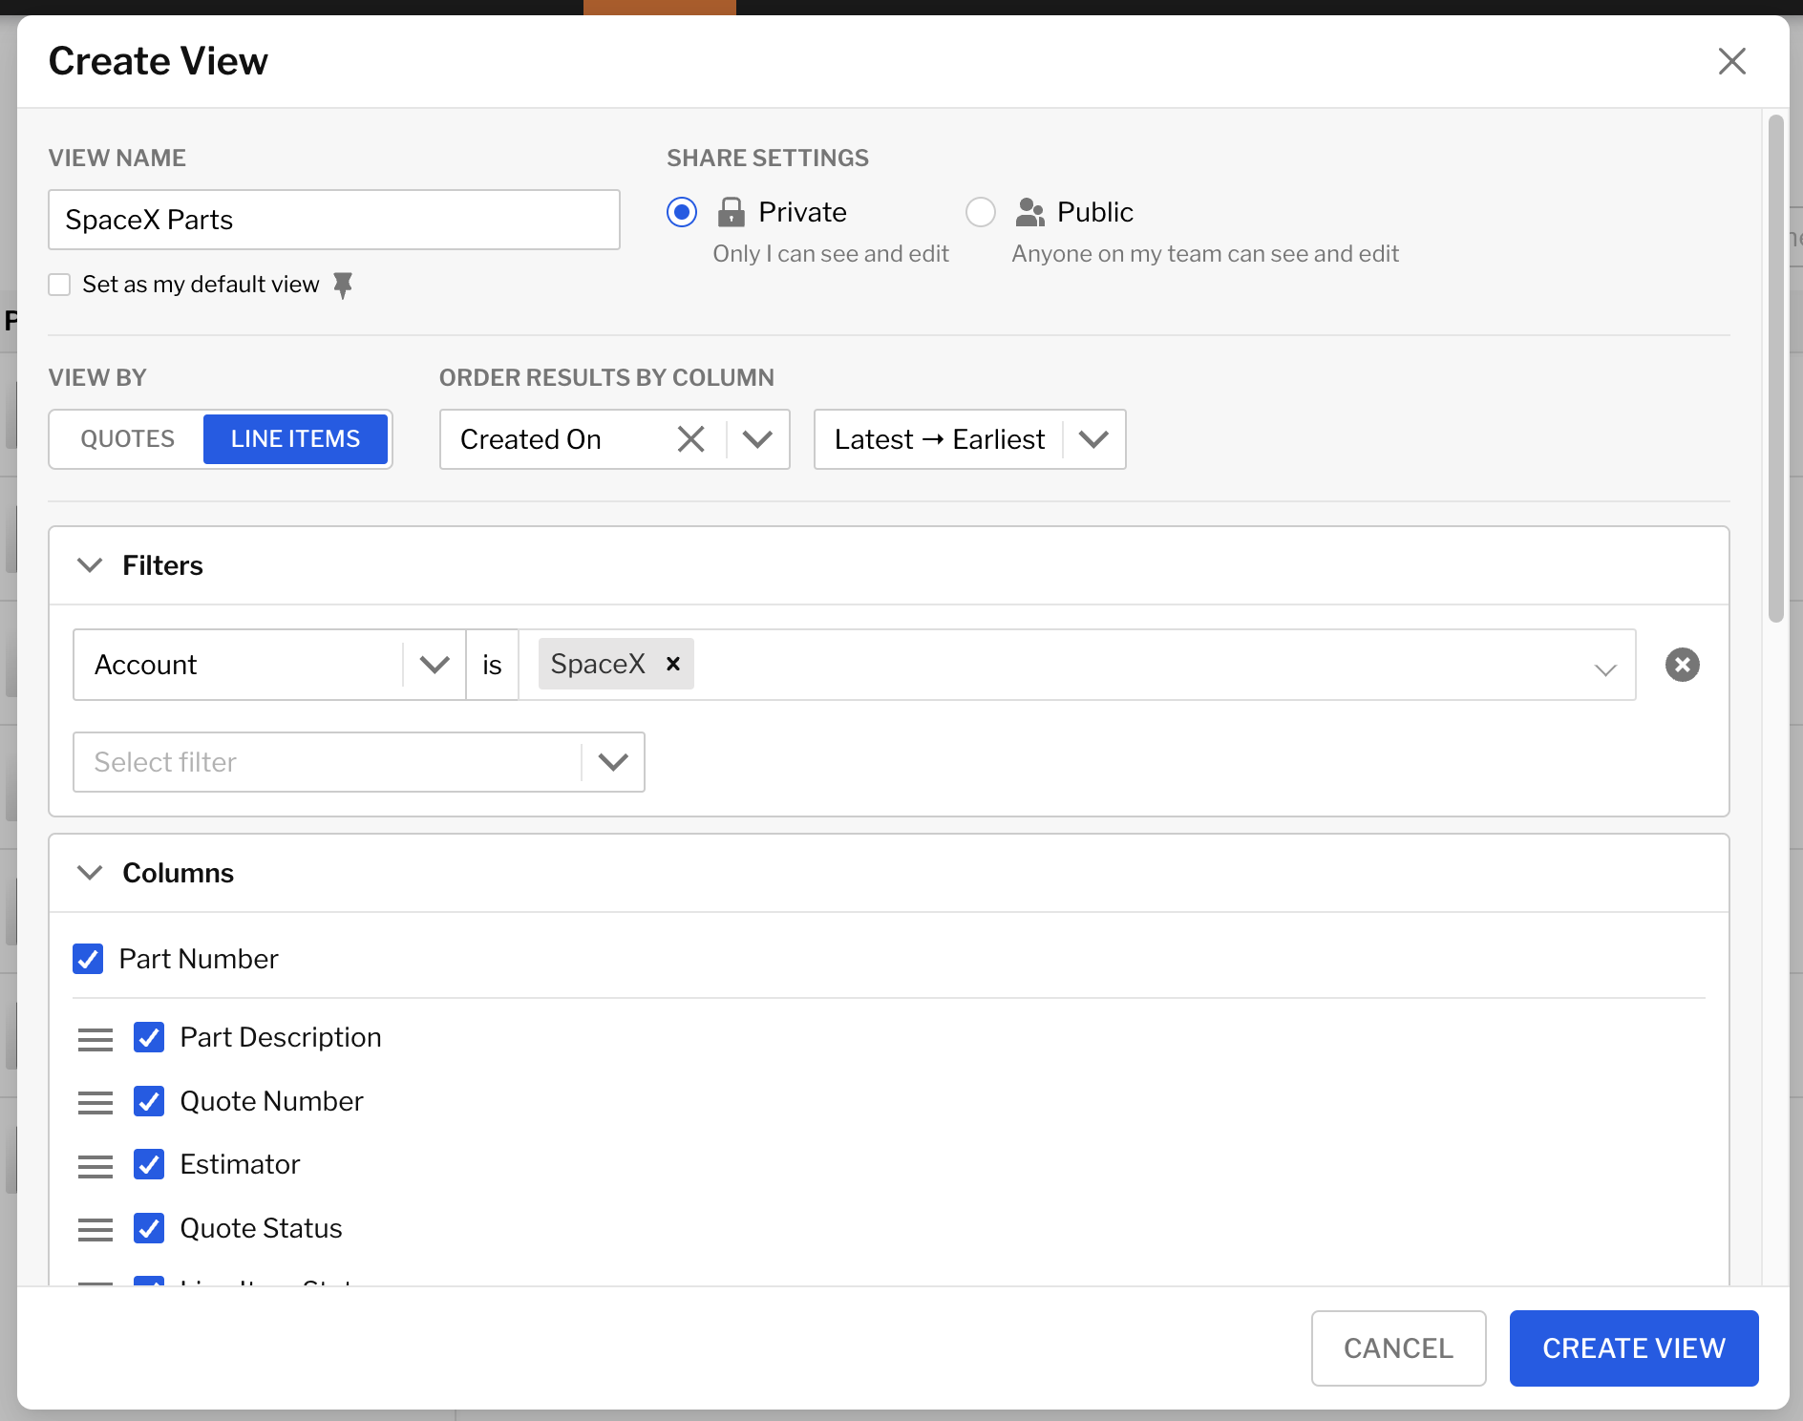Screen dimensions: 1803x1421
Task: Click drag handle beside Part Description
Action: [x=95, y=1038]
